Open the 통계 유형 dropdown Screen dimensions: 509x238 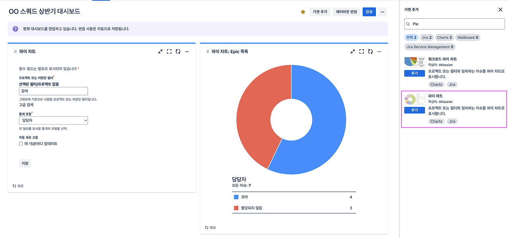point(53,120)
